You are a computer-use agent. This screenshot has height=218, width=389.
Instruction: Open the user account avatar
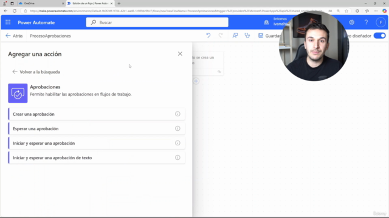380,22
